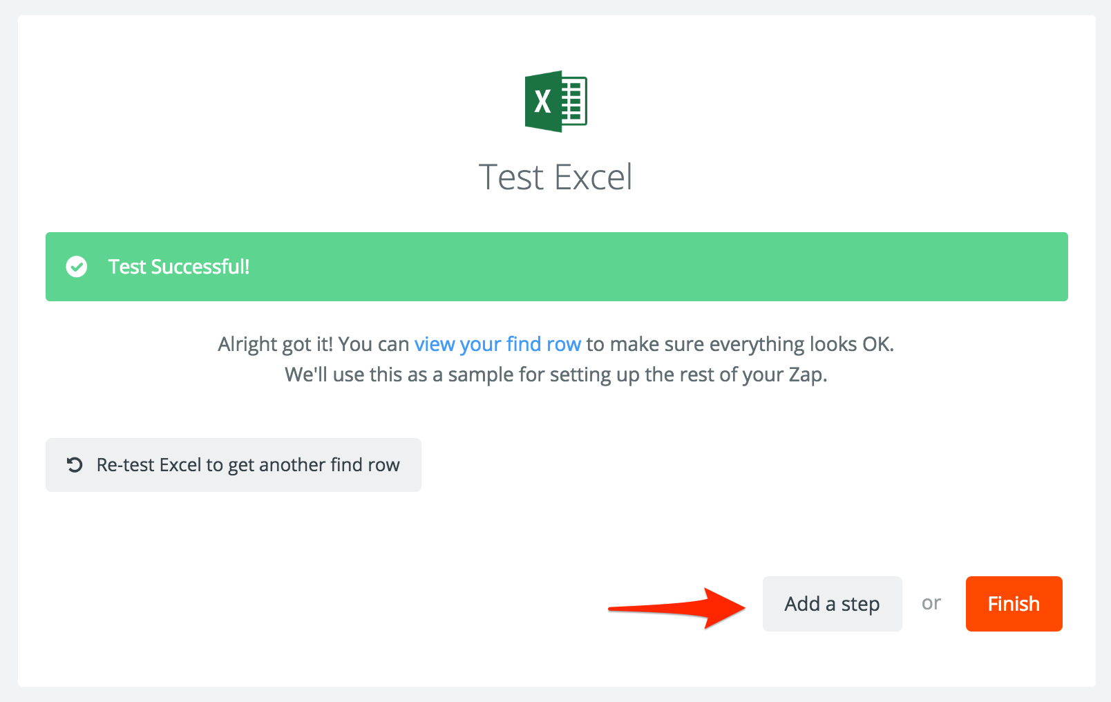Click the Test Successful! message text
The width and height of the screenshot is (1111, 702).
tap(179, 267)
